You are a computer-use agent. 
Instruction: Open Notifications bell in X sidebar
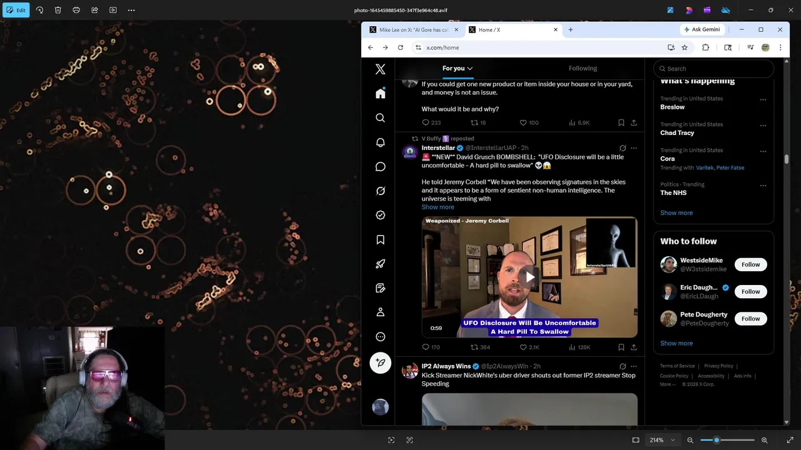pos(380,142)
